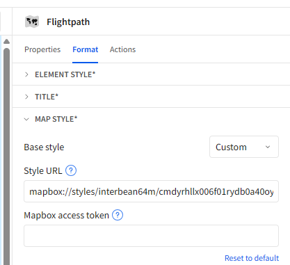
Task: Open the Actions tab
Action: tap(122, 49)
